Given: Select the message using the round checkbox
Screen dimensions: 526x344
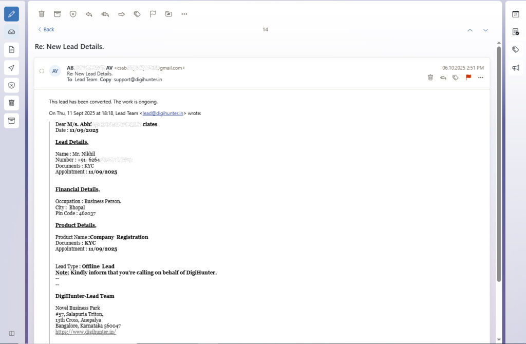Looking at the screenshot, I should coord(42,71).
